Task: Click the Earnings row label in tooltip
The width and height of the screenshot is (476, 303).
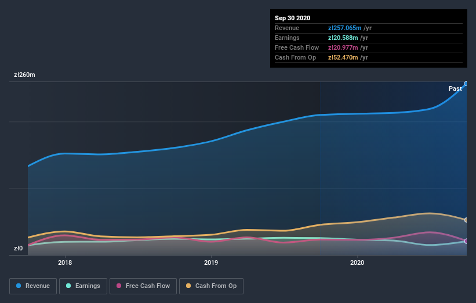Action: click(x=287, y=38)
